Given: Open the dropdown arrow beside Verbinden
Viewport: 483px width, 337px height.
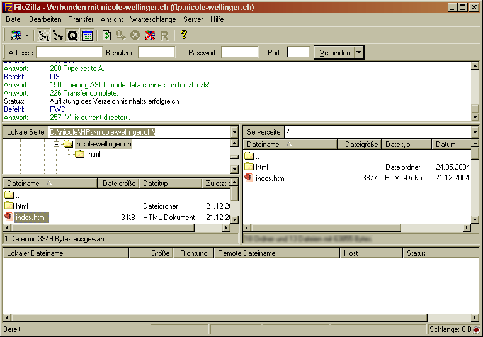Looking at the screenshot, I should [359, 53].
